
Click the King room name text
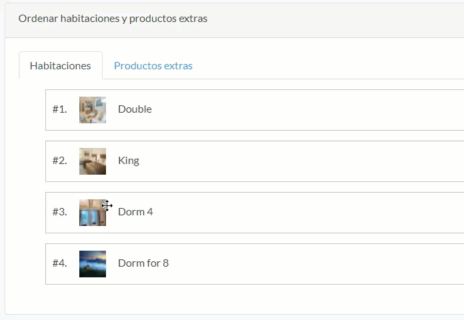pyautogui.click(x=129, y=161)
